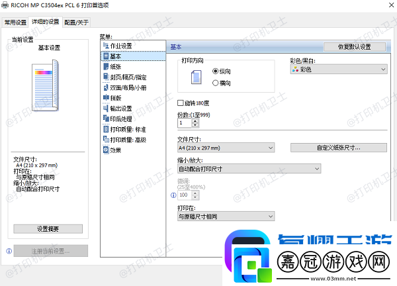Click the 打印质量: 高级 icon
The image size is (397, 286).
(106, 140)
